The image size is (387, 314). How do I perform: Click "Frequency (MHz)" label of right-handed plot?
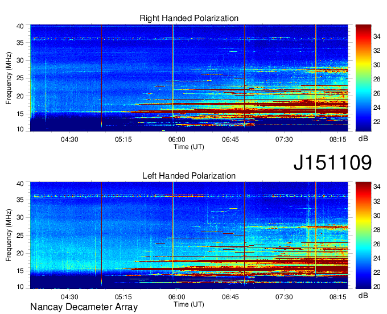[x=9, y=78]
